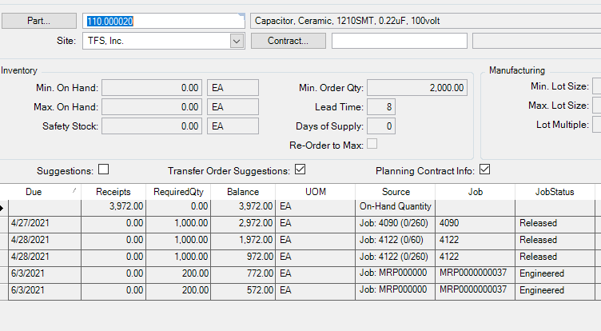Click the Due column sort arrow indicator
Viewport: 601px width, 331px height.
(x=74, y=190)
